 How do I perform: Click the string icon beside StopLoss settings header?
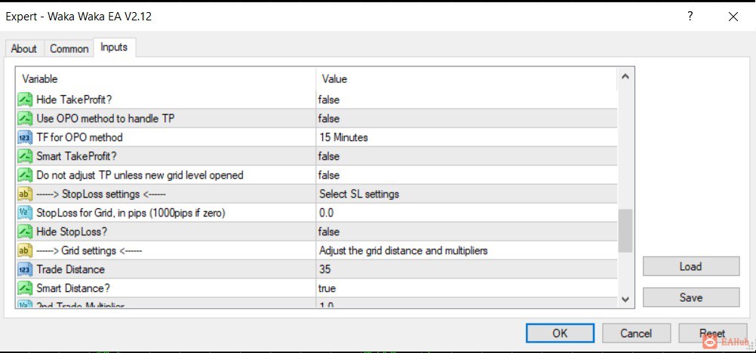tap(25, 194)
